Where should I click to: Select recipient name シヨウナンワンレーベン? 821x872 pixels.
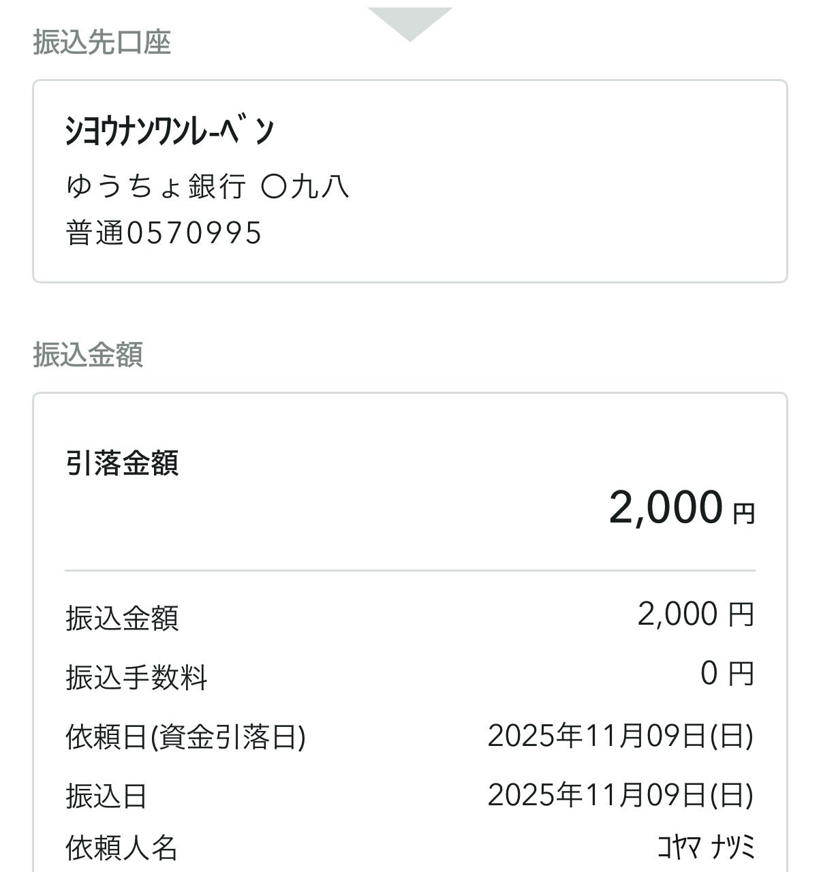pos(170,131)
